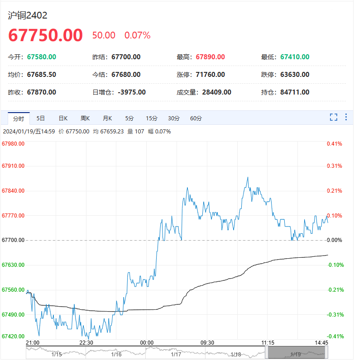Click the 11:15 time axis label

pos(268,343)
